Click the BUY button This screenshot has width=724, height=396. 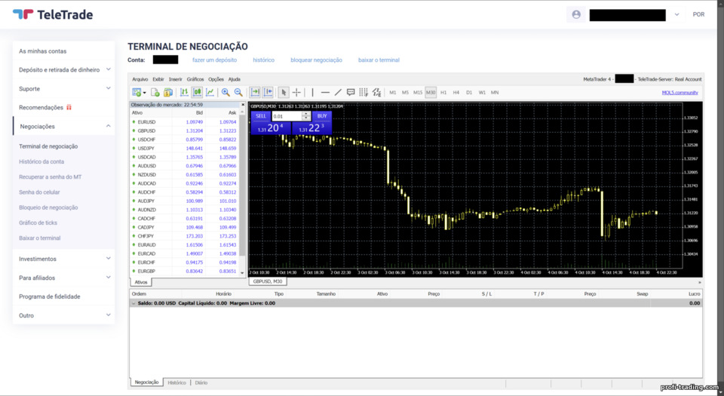coord(322,116)
